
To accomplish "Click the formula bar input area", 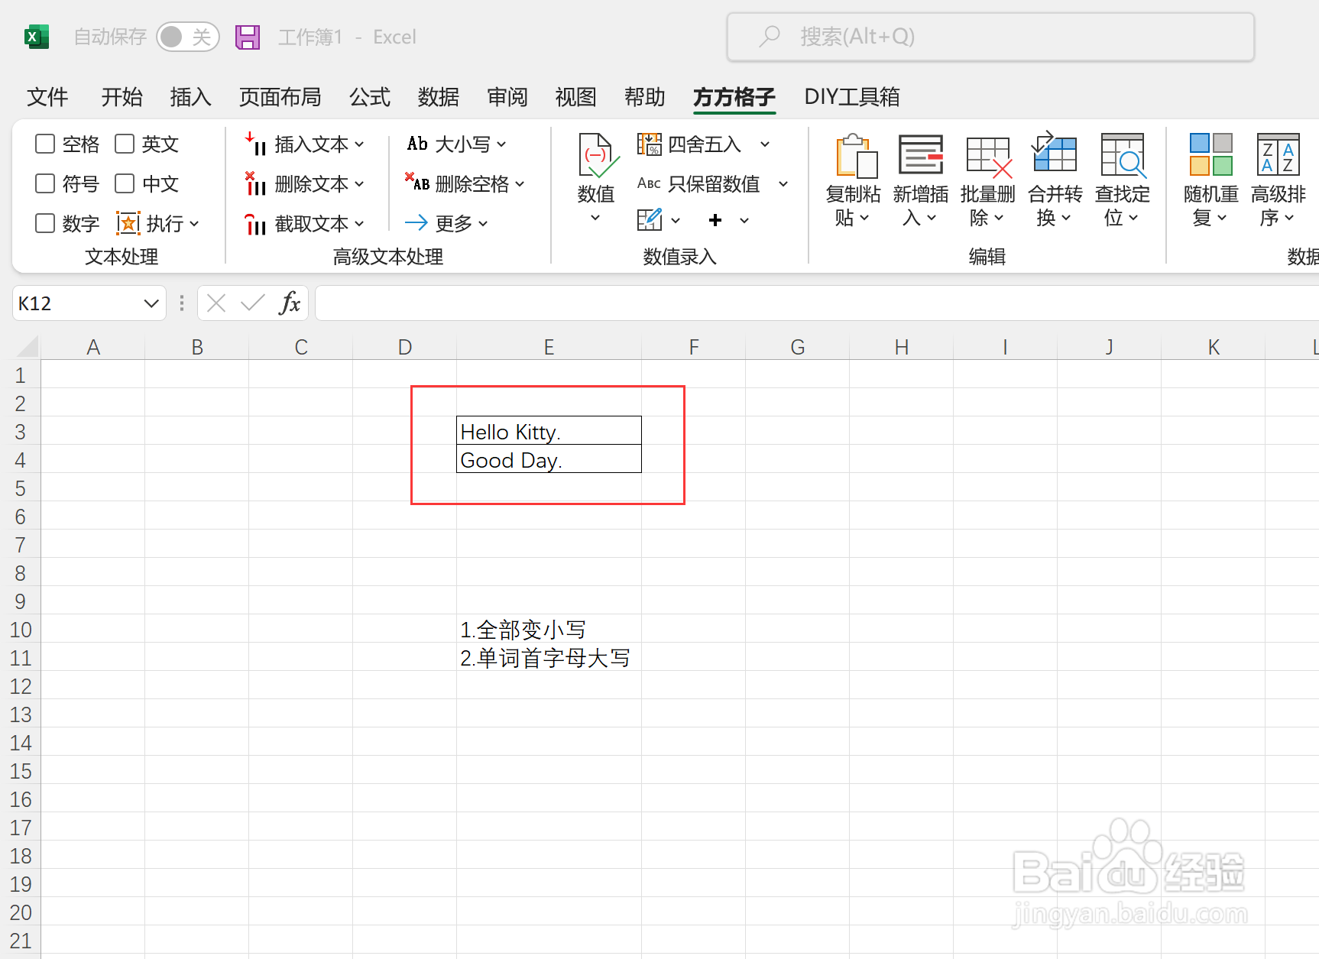I will [817, 303].
